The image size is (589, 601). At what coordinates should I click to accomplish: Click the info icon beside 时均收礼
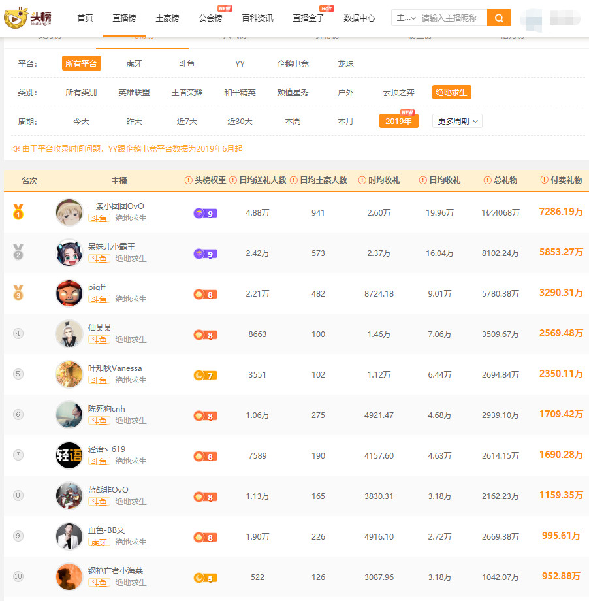pos(362,180)
